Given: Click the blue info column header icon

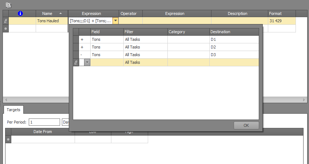Looking at the screenshot, I should pyautogui.click(x=20, y=13).
